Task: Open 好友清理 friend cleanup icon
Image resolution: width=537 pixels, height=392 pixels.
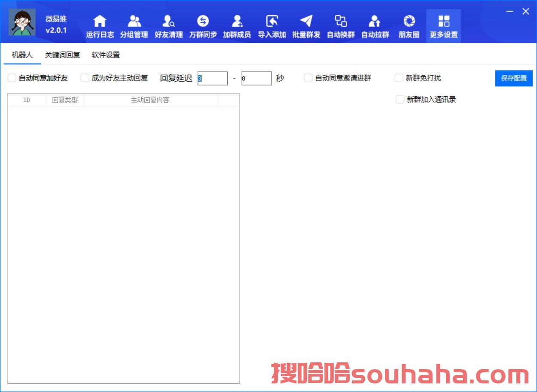Action: click(x=168, y=21)
